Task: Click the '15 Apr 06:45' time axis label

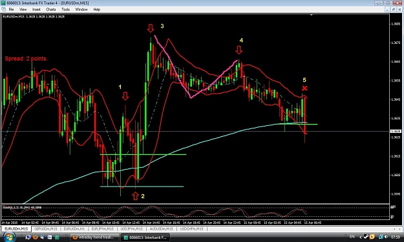Action: [x=313, y=223]
